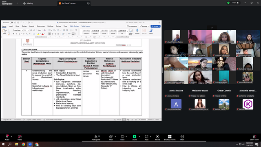Toggle the Zoom Video camera button
This screenshot has width=261, height=147.
tap(20, 137)
